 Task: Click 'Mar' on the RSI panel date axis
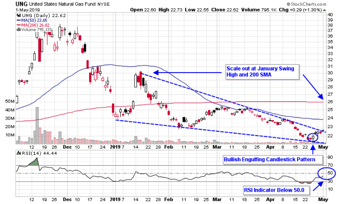(217, 199)
